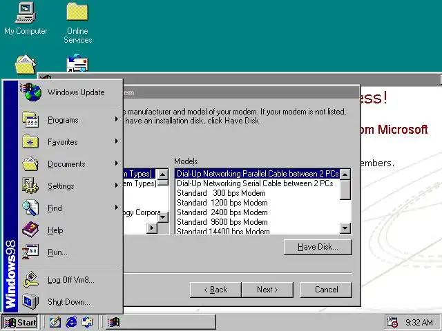442x331 pixels.
Task: Select the highlighted 'm Types)' manufacturer entry
Action: (x=140, y=174)
